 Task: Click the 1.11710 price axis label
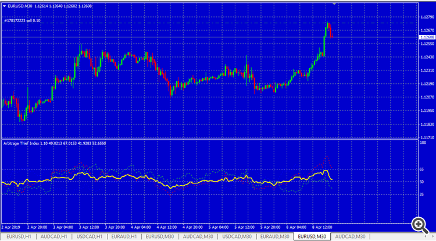point(427,137)
